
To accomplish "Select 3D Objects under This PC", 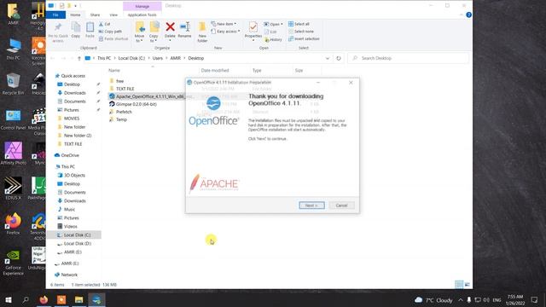I will tap(74, 175).
